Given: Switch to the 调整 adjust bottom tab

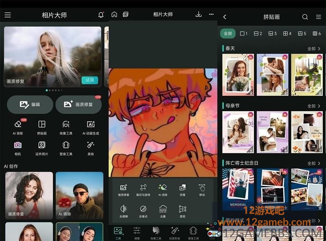Looking at the screenshot, I should pyautogui.click(x=137, y=233).
